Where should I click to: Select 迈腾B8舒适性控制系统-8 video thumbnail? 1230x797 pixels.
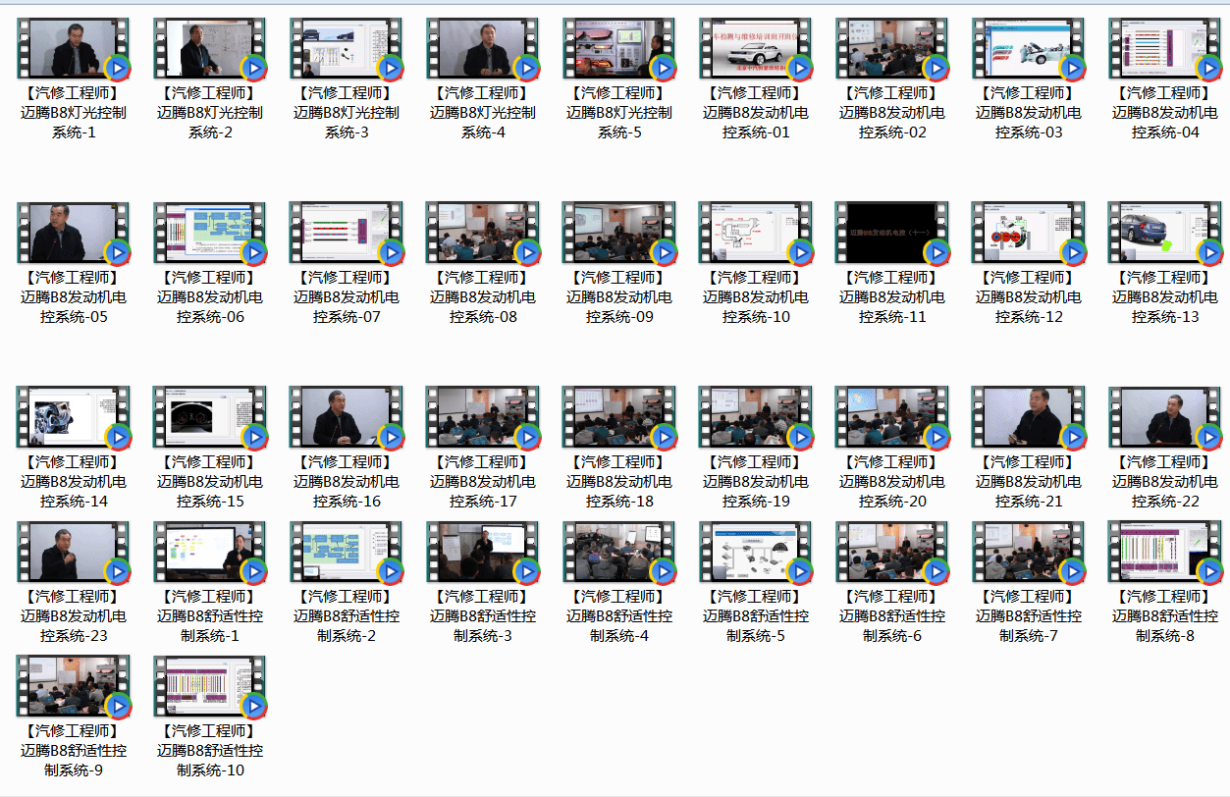tap(1164, 552)
